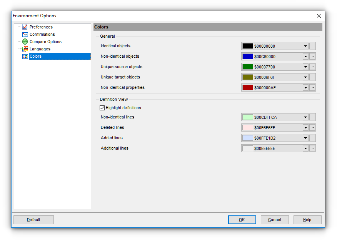This screenshot has height=240, width=337.
Task: Click the black Identical objects swatch
Action: [248, 46]
